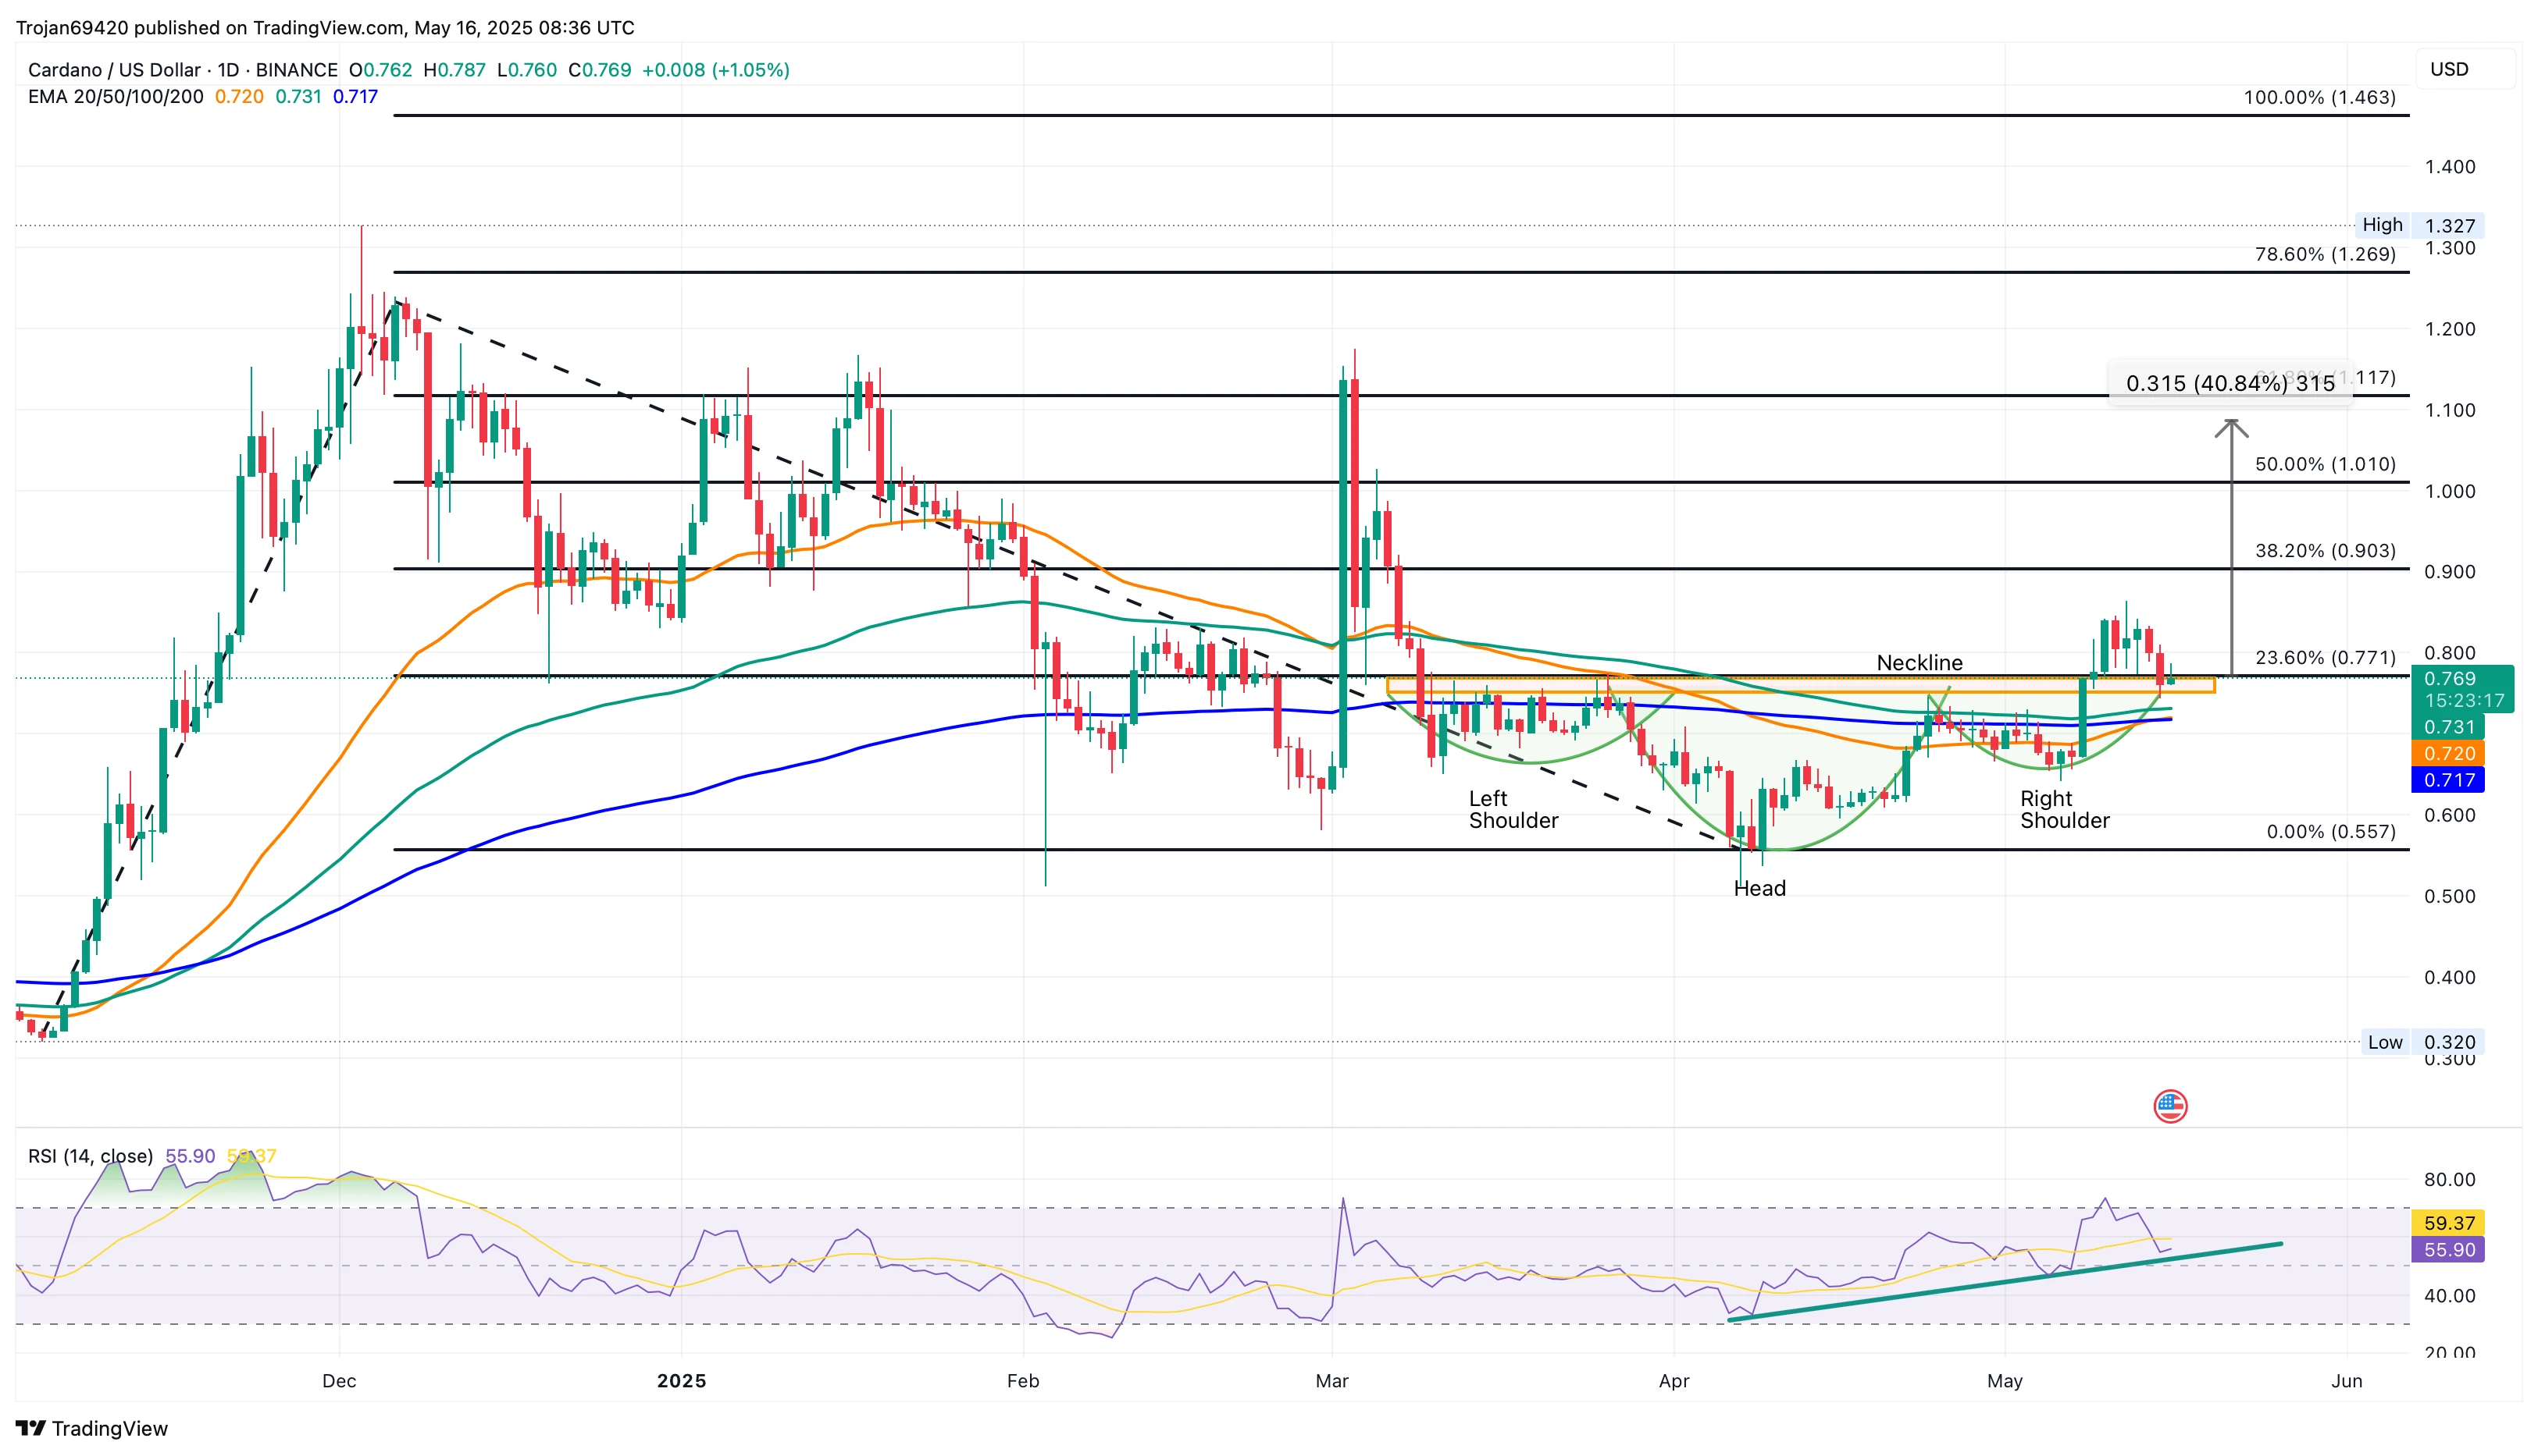This screenshot has width=2538, height=1456.
Task: Click the blue EMA price tag 0.717
Action: coord(2449,780)
